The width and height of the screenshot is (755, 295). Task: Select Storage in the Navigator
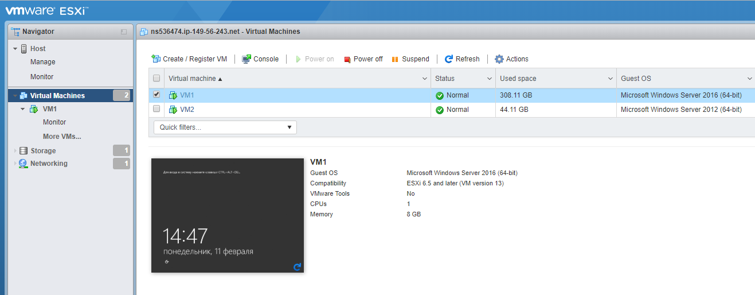[43, 151]
